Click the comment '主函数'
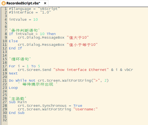Image resolution: width=148 pixels, height=125 pixels. [18, 99]
